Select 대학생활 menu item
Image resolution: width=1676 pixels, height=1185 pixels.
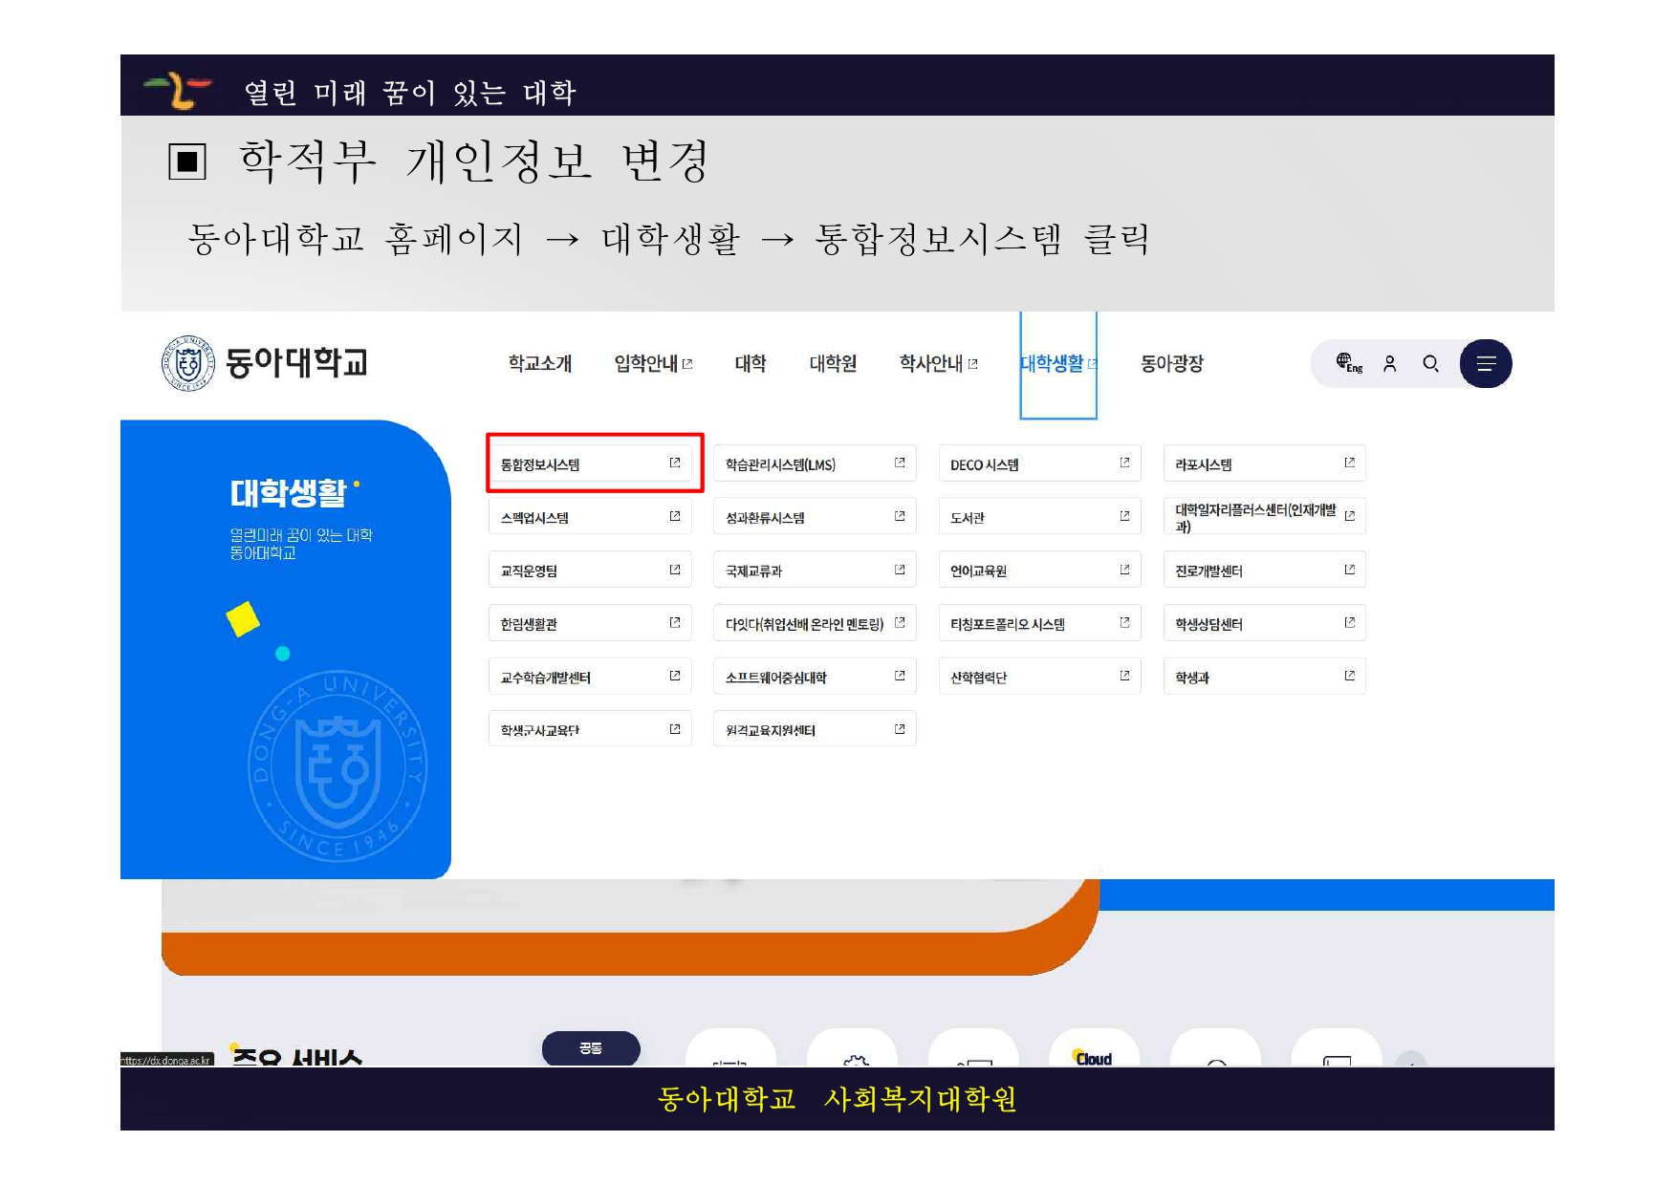point(1052,364)
